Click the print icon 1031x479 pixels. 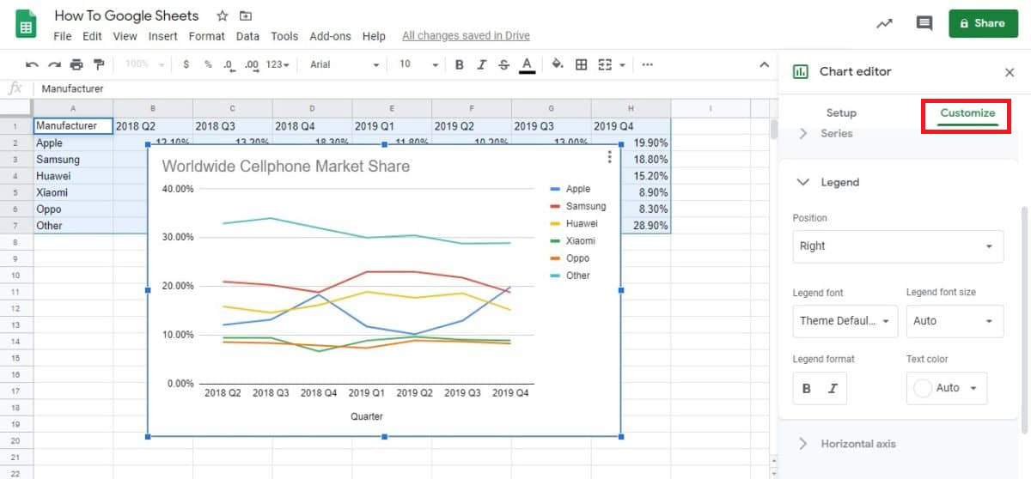tap(76, 64)
